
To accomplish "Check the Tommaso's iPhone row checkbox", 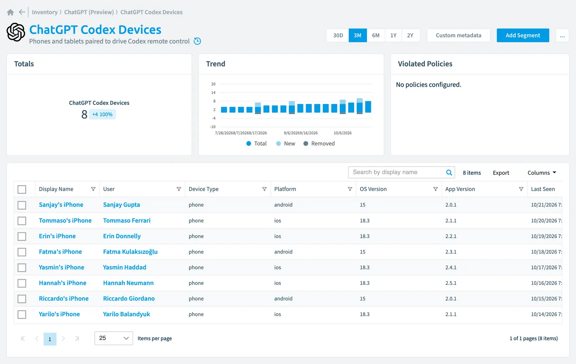I will pyautogui.click(x=22, y=220).
